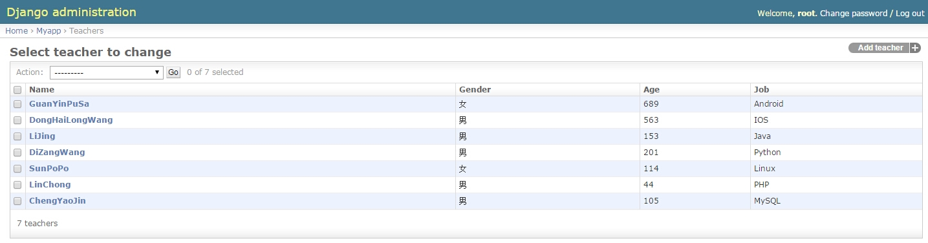Open teacher DiZangWang
This screenshot has width=928, height=243.
point(57,153)
